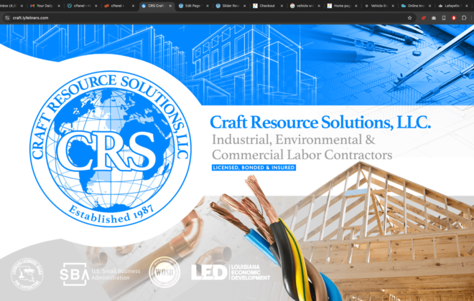This screenshot has height=301, width=474.
Task: Open the Slider Revolution browser tab
Action: coord(228,5)
